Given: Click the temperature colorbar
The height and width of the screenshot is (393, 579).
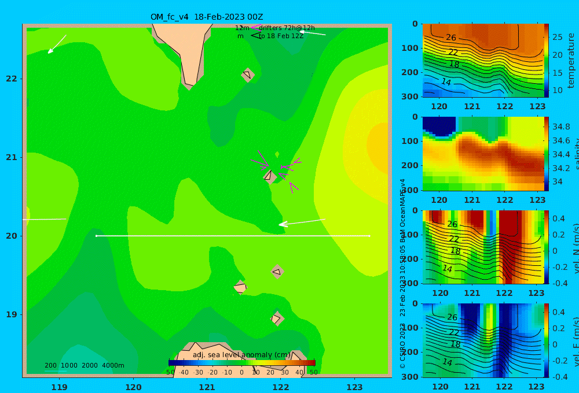Looking at the screenshot, I should pos(547,61).
